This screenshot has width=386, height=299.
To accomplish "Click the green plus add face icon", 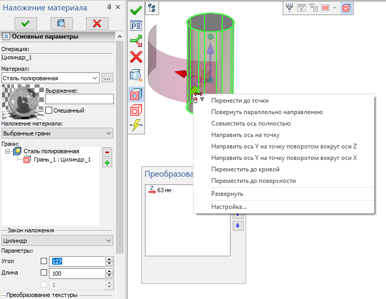I will [107, 163].
